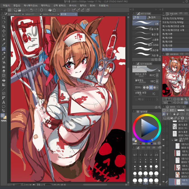Open brush size dynamics dropdown beside 80.0
This screenshot has width=189, height=189.
point(157,75)
